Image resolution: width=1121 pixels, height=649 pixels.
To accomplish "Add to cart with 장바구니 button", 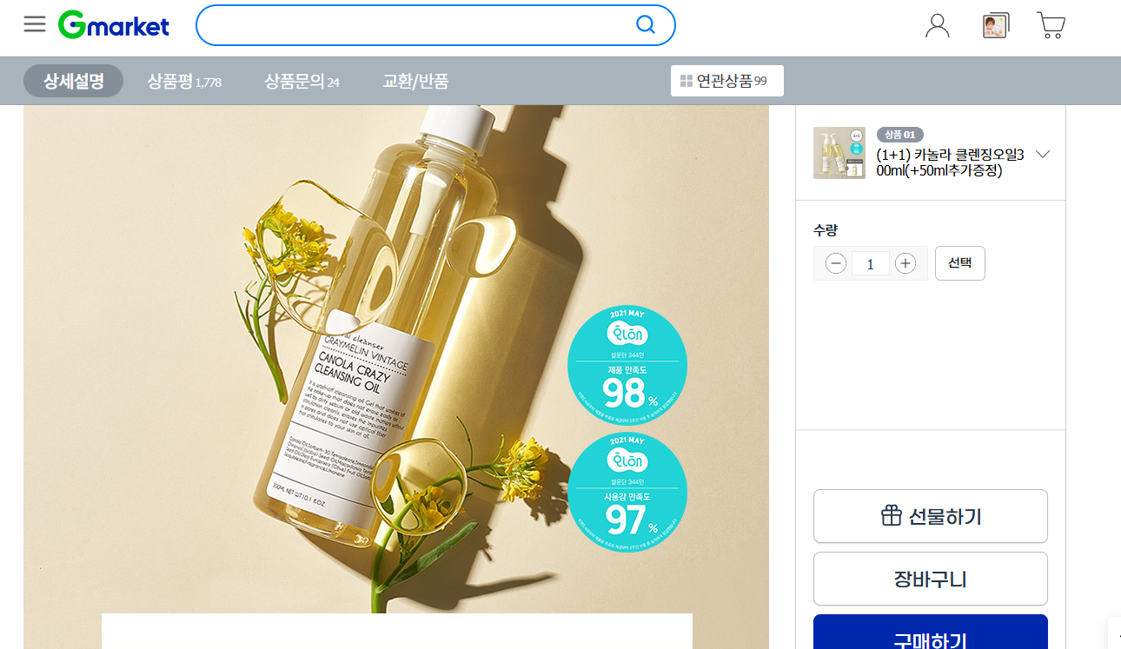I will coord(931,579).
